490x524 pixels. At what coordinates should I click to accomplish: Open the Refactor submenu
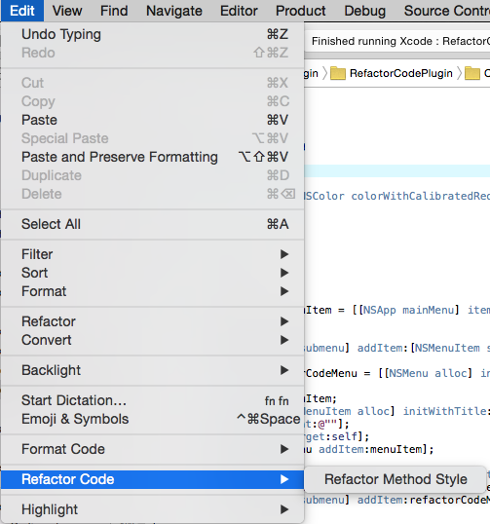point(152,321)
